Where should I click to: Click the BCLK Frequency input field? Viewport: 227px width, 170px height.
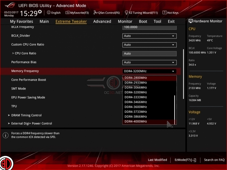pyautogui.click(x=150, y=27)
